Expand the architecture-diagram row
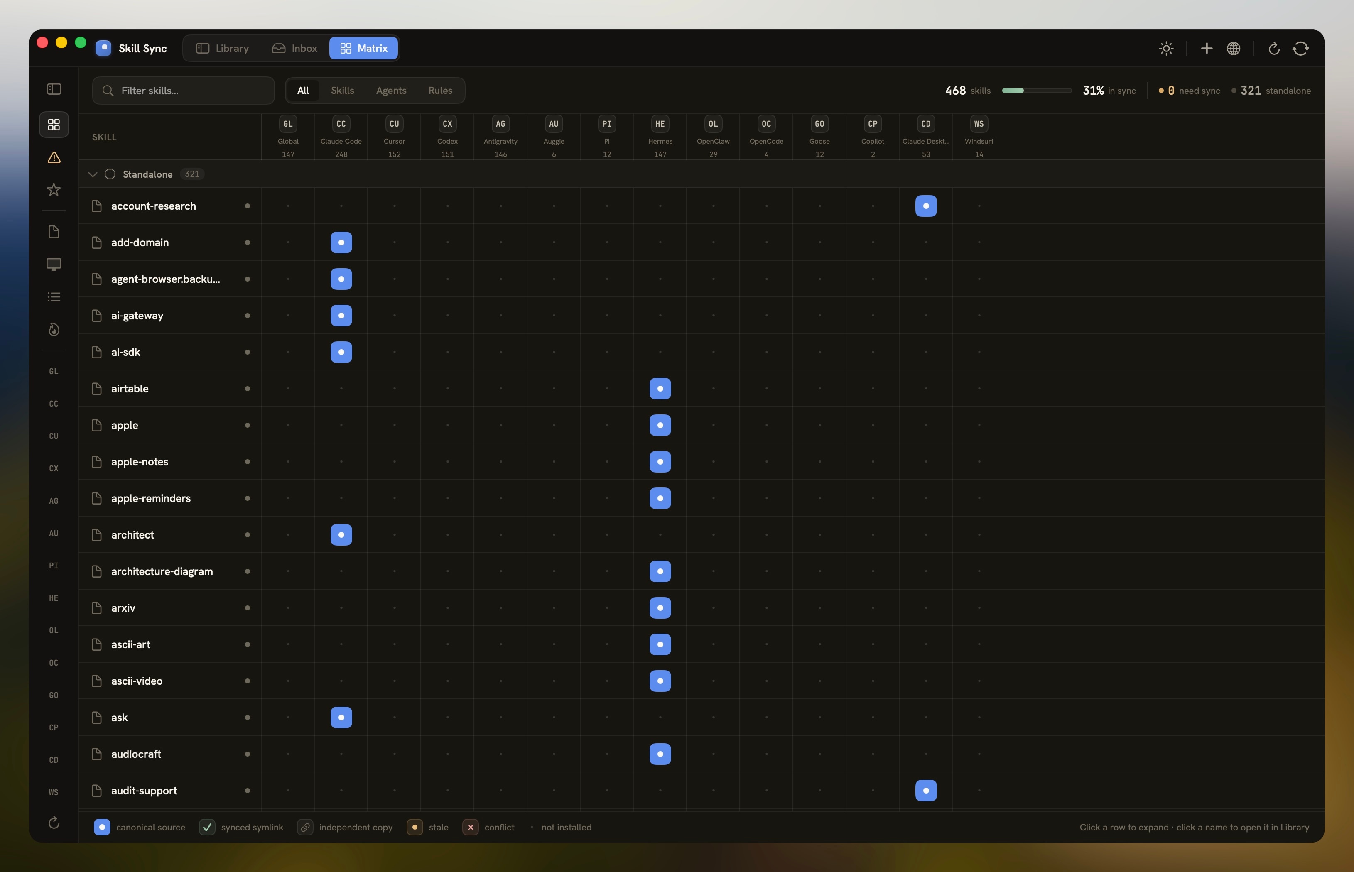Viewport: 1354px width, 872px height. click(x=701, y=571)
